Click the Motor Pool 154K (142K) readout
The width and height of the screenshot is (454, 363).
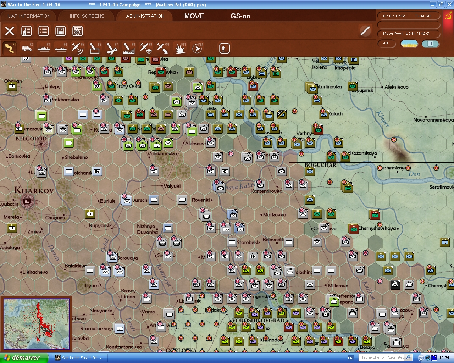[409, 34]
